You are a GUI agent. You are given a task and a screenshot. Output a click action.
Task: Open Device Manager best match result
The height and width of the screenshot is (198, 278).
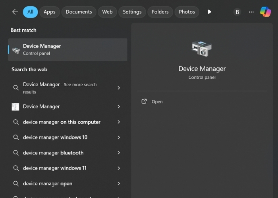68,49
